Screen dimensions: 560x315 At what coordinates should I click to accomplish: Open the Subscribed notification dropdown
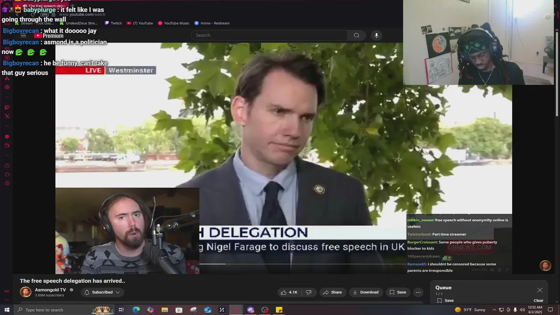point(102,292)
